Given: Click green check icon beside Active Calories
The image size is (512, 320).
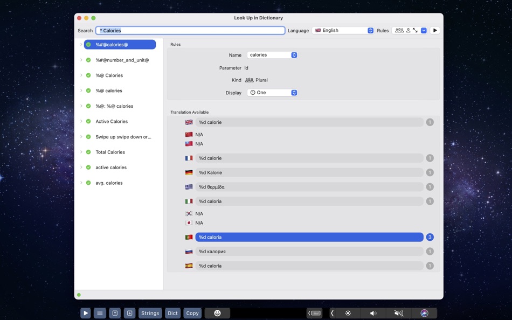Looking at the screenshot, I should pos(88,121).
